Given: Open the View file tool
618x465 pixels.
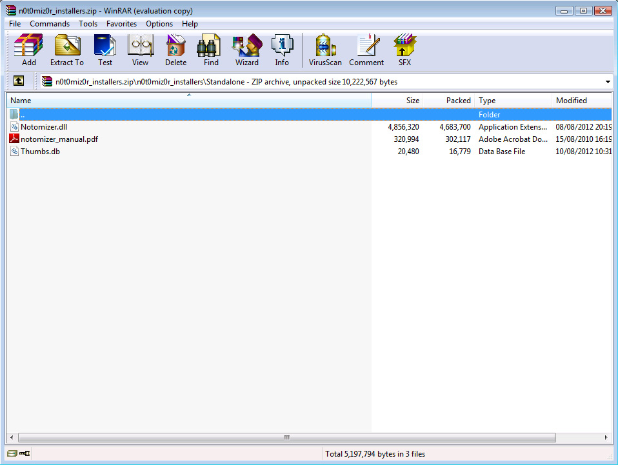Looking at the screenshot, I should coord(141,50).
